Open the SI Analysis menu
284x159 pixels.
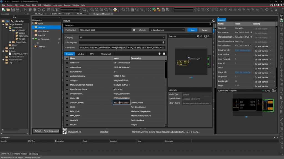tap(47, 5)
